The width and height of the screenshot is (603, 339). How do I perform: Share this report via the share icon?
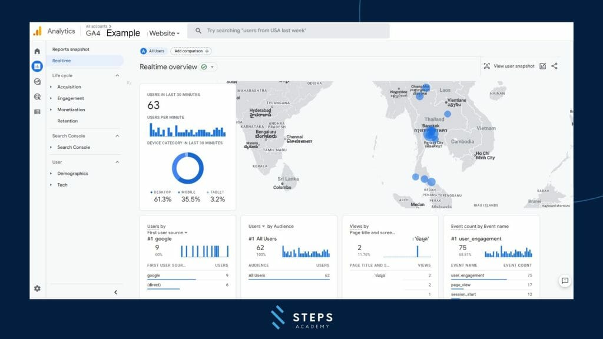(554, 66)
